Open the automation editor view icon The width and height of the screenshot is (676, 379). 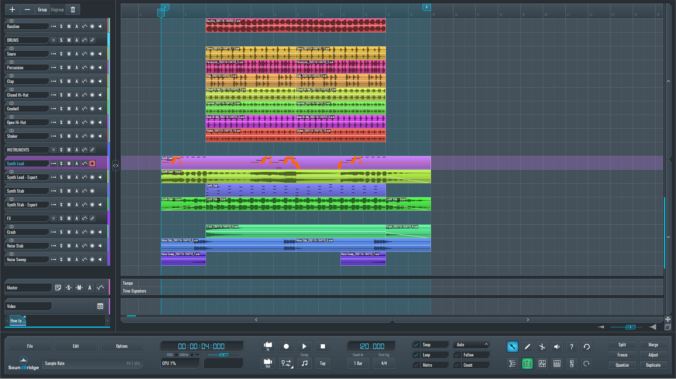(542, 363)
